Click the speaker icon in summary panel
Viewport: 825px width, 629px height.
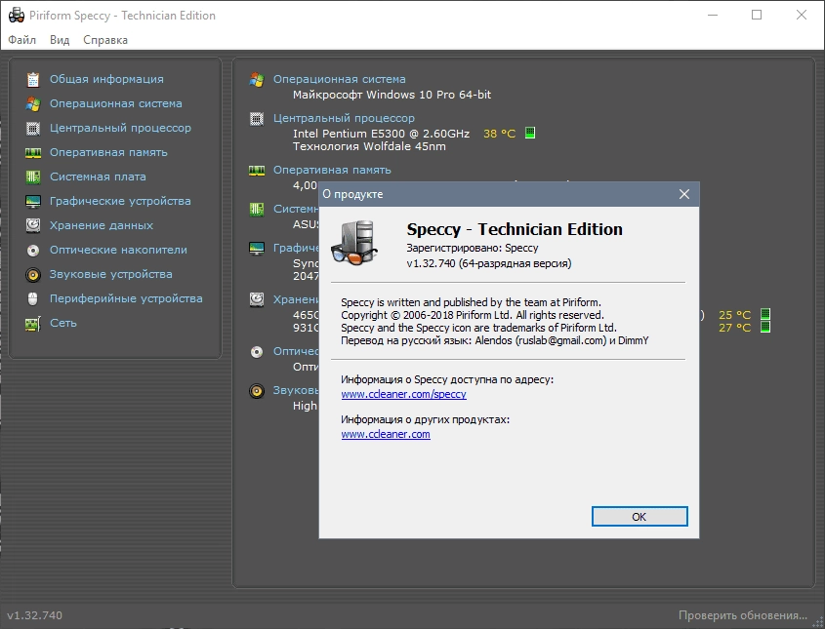coord(257,391)
